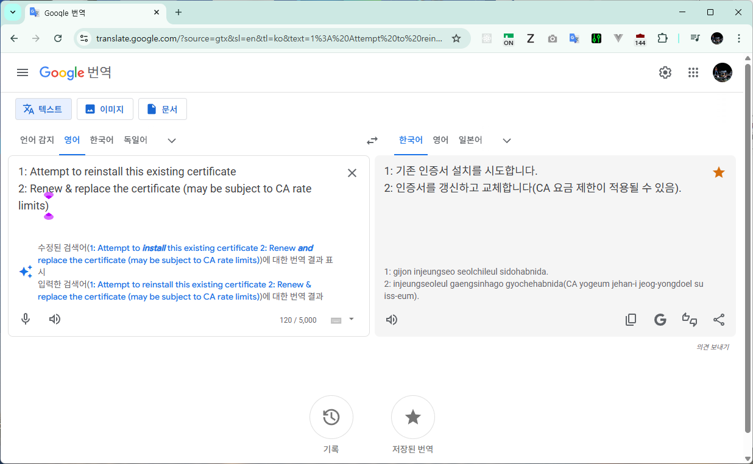
Task: Open the 기록 history button
Action: point(331,417)
